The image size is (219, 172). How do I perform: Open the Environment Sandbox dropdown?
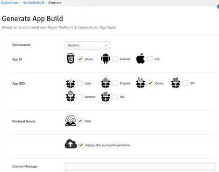87,45
